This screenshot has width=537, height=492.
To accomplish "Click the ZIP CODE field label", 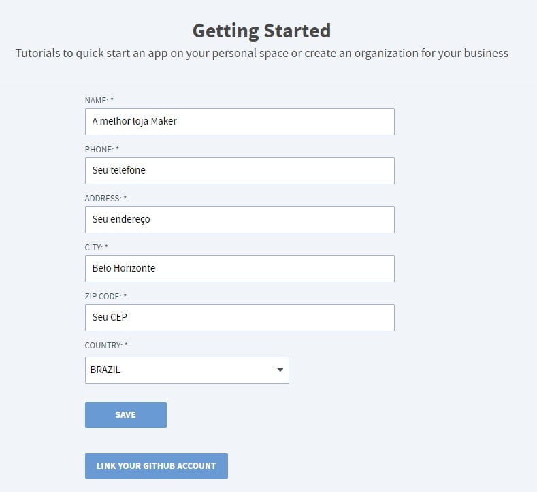I will click(x=105, y=296).
